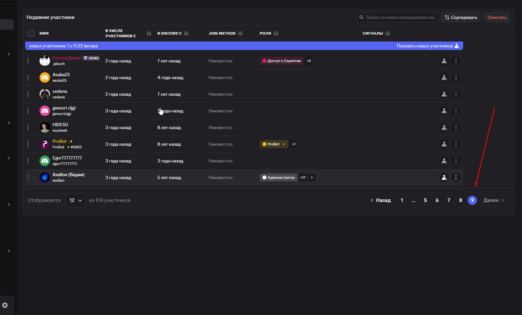Open three-dot menu for genozri zijgi
The height and width of the screenshot is (315, 522).
tap(456, 111)
